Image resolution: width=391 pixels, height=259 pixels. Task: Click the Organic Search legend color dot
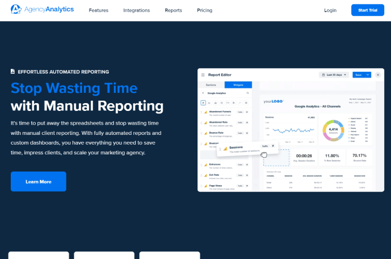tap(349, 118)
